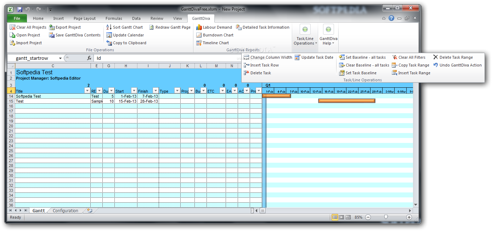Open the Title column filter dropdown
Screen dimensions: 492x231
tap(87, 91)
